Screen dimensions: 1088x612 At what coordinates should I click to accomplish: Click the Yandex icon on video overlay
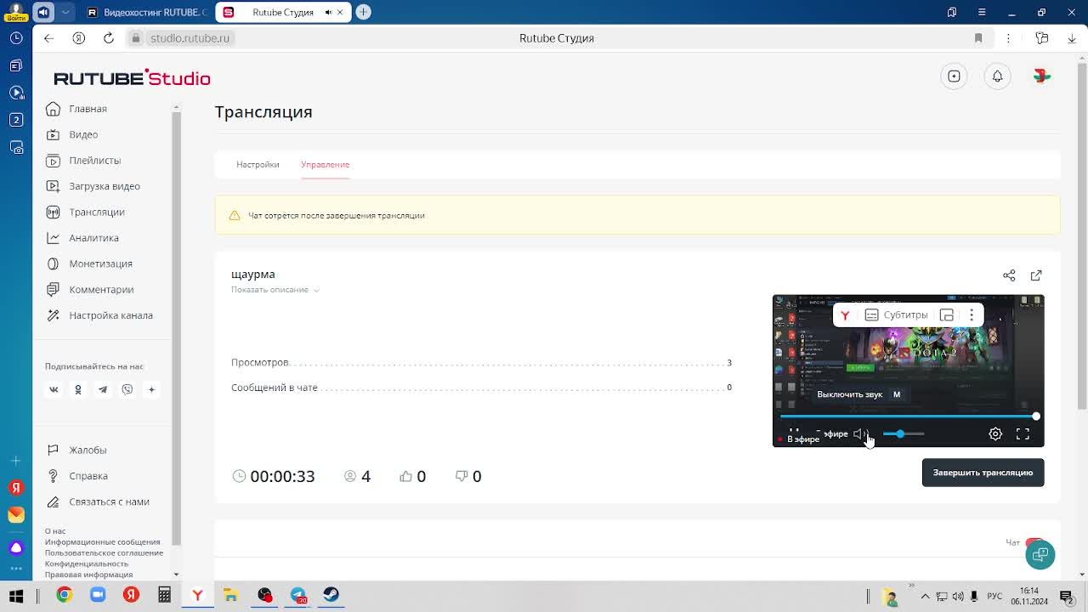point(845,315)
